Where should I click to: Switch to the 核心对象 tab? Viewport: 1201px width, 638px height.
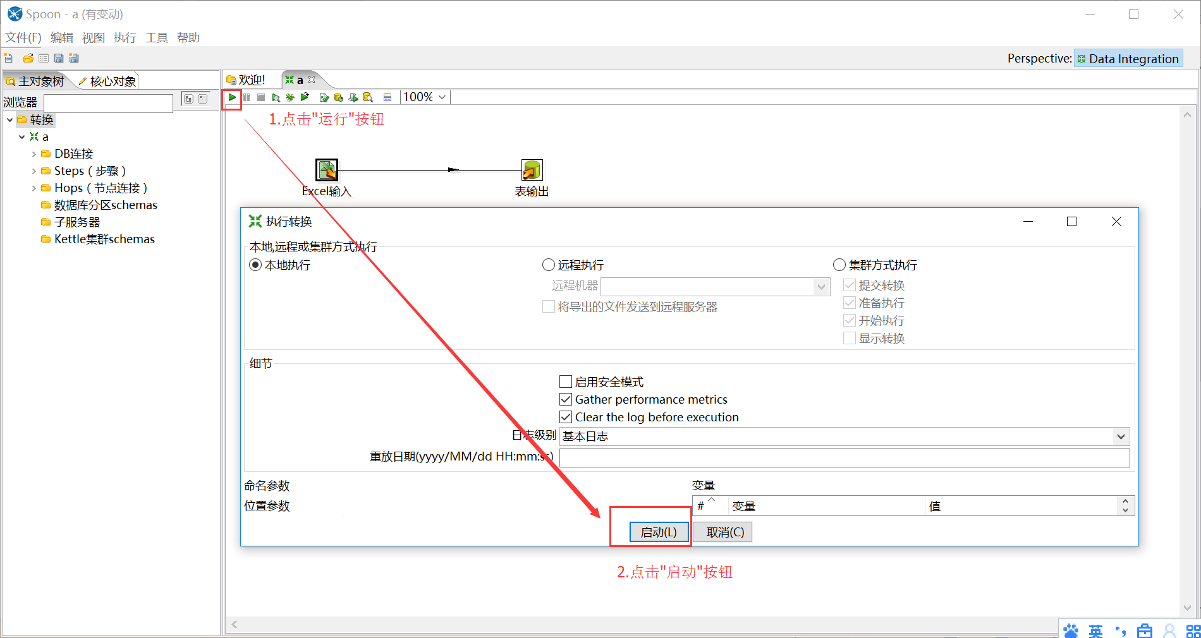(107, 81)
